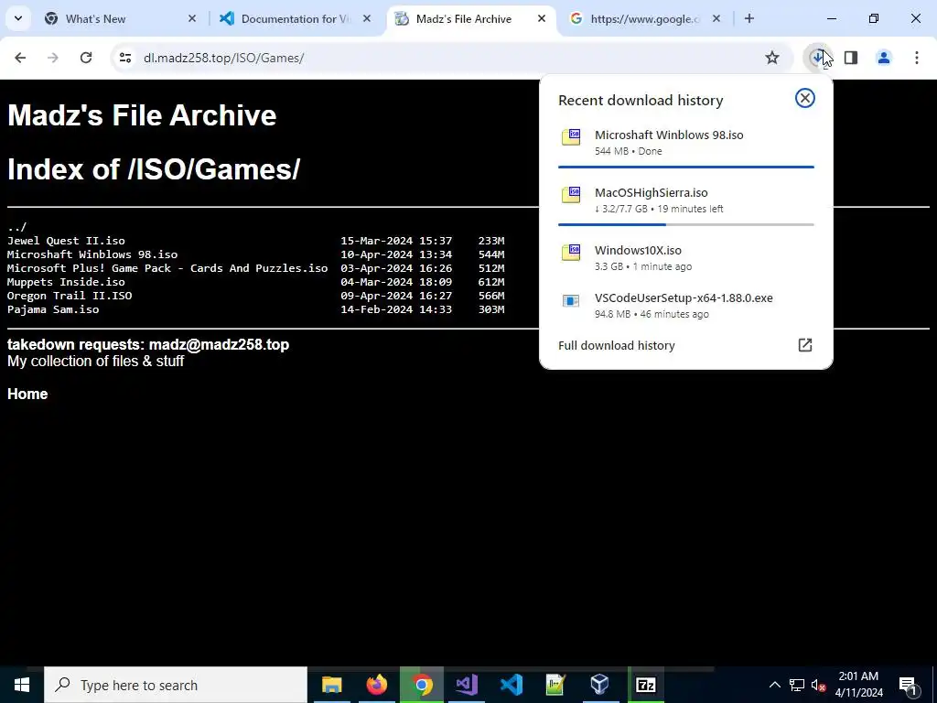Open Firefox from taskbar
This screenshot has width=937, height=703.
click(376, 685)
